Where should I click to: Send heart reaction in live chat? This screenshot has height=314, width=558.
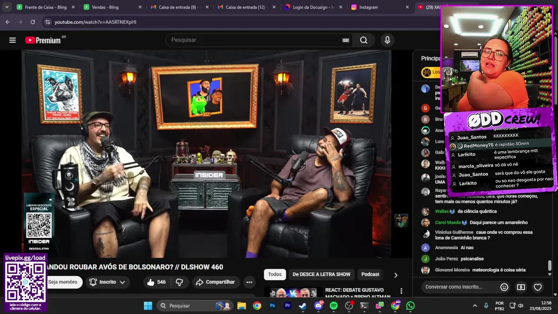tap(538, 287)
